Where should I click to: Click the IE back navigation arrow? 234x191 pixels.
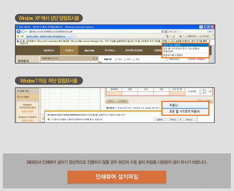18,32
